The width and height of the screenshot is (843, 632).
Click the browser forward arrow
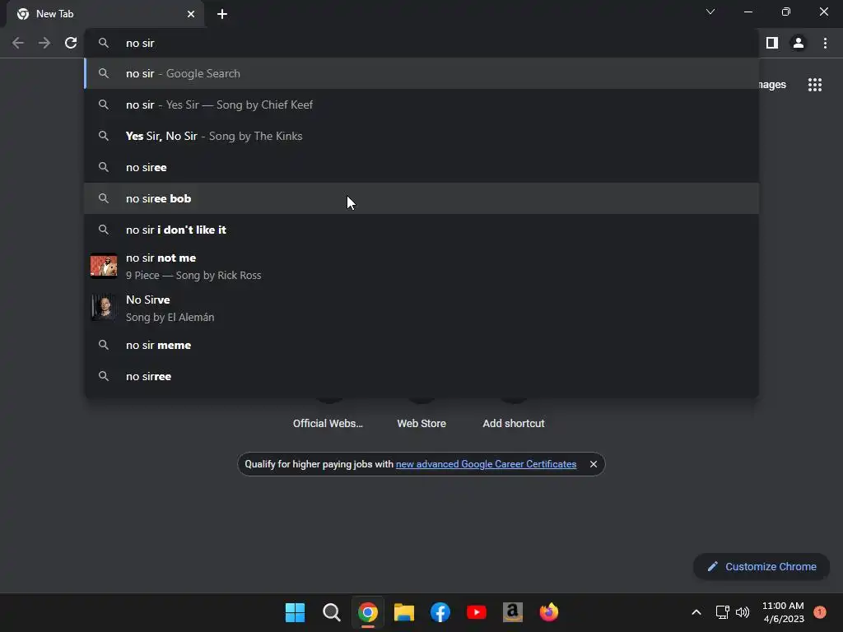click(44, 43)
